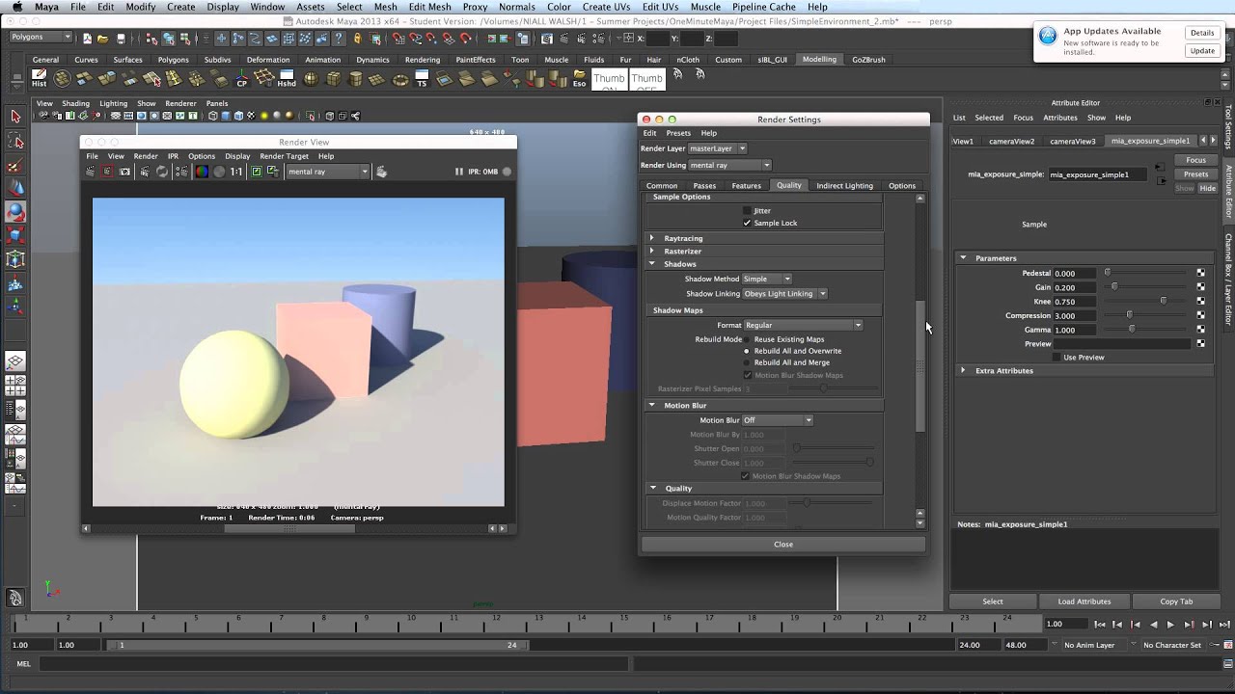
Task: Collapse the Shadows section
Action: click(652, 263)
